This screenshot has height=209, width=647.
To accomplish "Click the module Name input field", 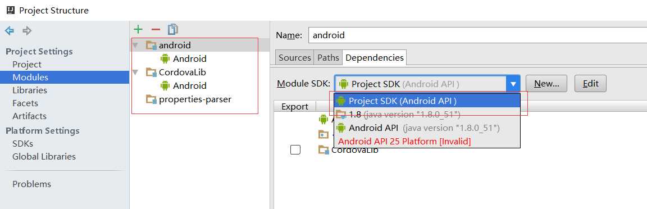I will click(477, 35).
